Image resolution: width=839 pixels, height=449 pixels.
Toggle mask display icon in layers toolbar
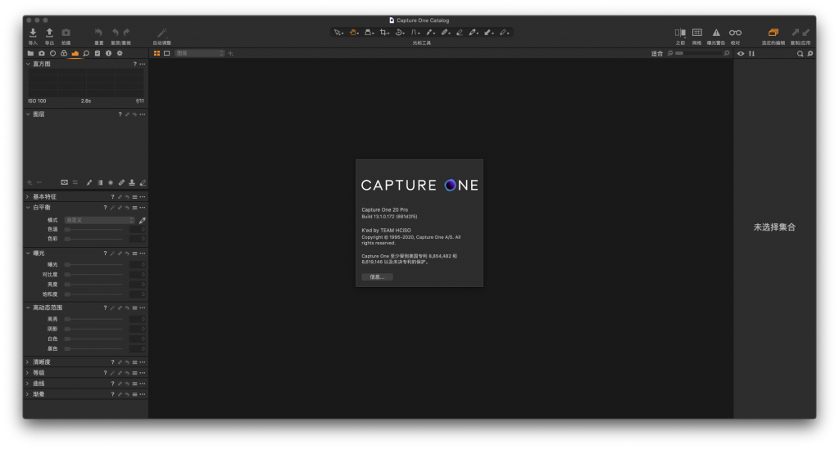[x=64, y=182]
